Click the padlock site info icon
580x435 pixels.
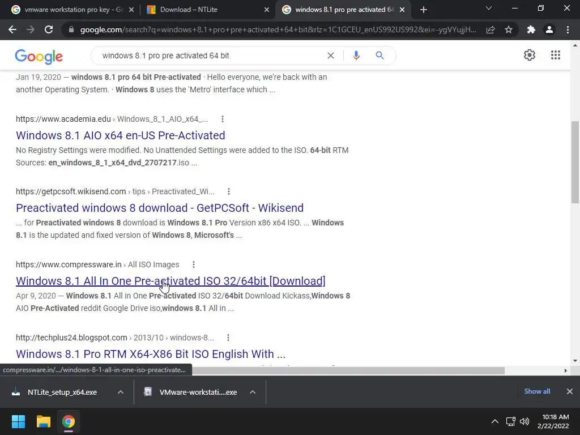tap(71, 29)
